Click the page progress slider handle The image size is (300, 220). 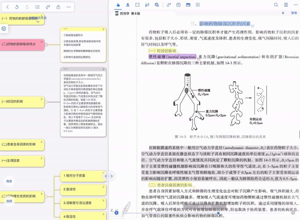click(x=218, y=213)
